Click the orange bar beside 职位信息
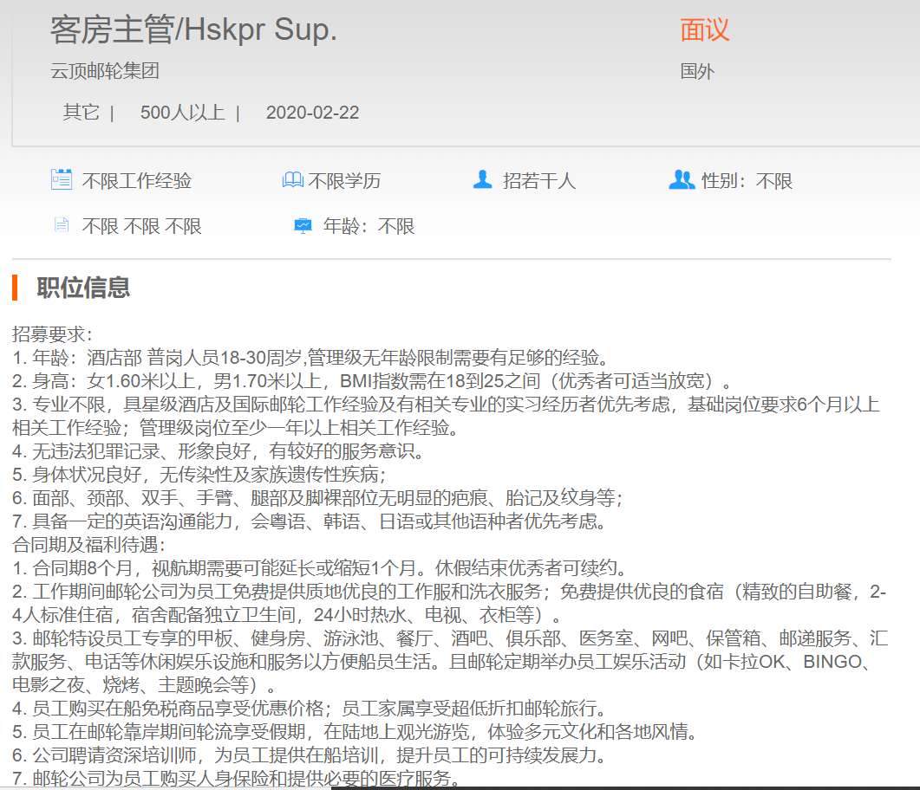The image size is (920, 790). coord(16,288)
